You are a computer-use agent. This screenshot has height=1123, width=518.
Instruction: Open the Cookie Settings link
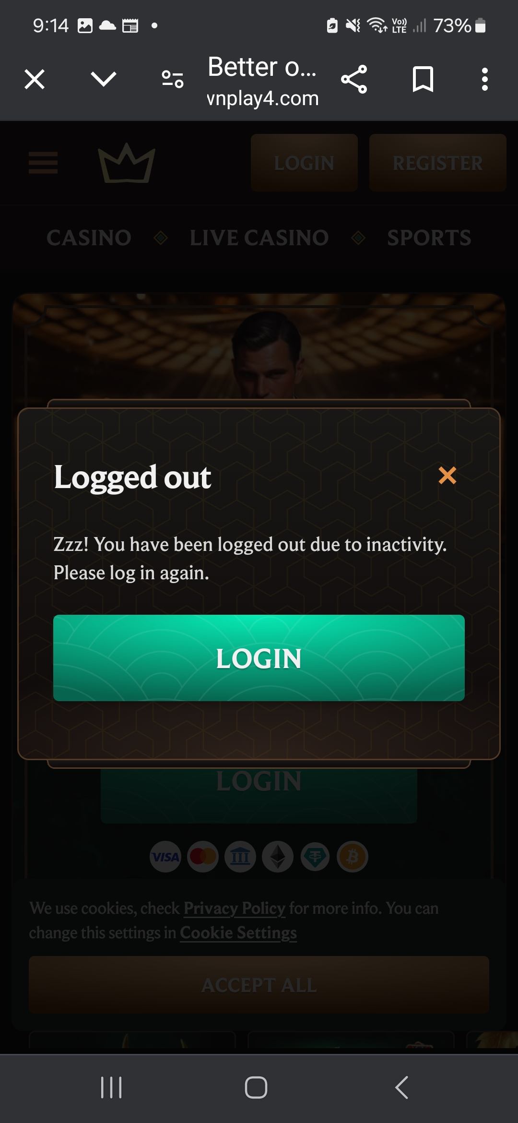pos(238,932)
